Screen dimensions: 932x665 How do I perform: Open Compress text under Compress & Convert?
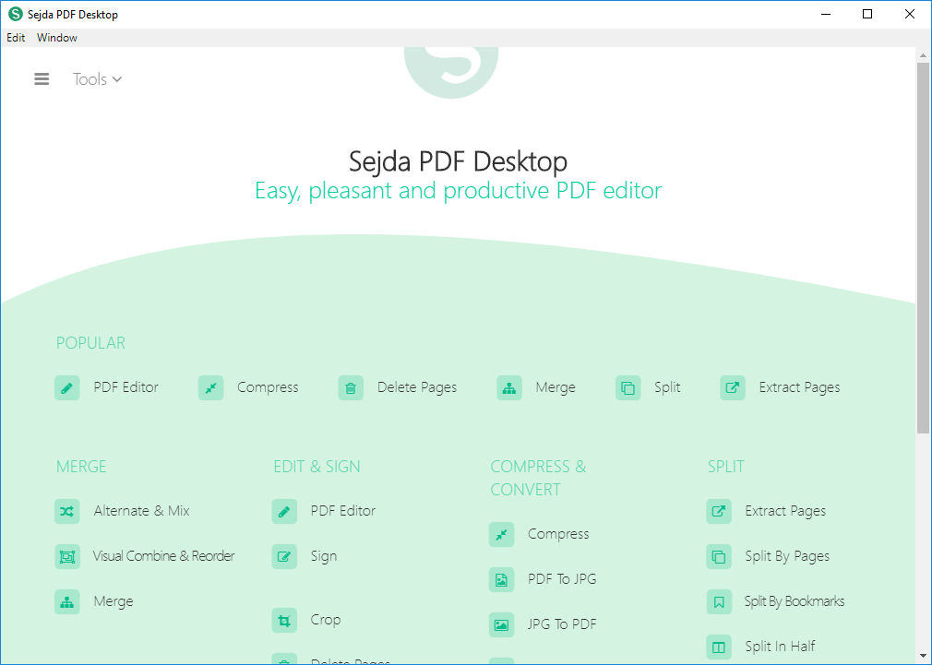[558, 534]
